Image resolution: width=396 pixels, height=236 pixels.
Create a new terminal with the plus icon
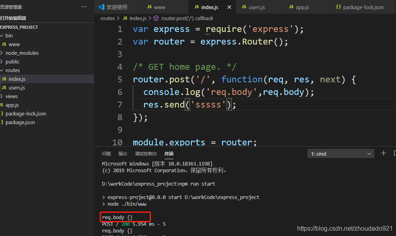(383, 153)
